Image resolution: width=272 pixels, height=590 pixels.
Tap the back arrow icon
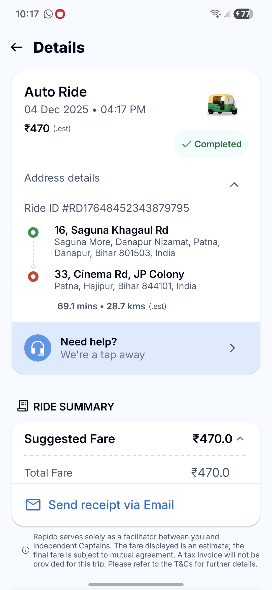pyautogui.click(x=17, y=47)
